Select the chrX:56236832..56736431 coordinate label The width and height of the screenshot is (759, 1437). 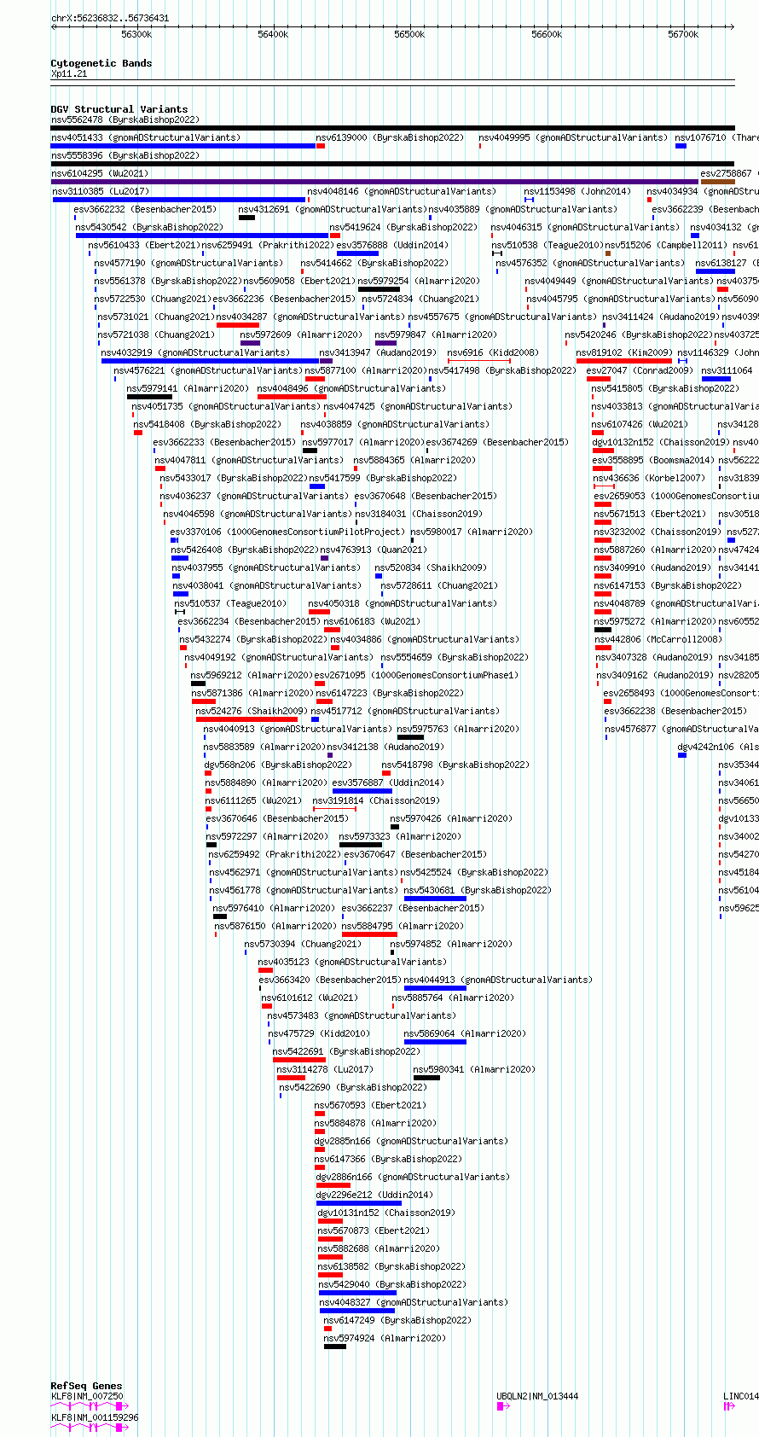coord(110,18)
